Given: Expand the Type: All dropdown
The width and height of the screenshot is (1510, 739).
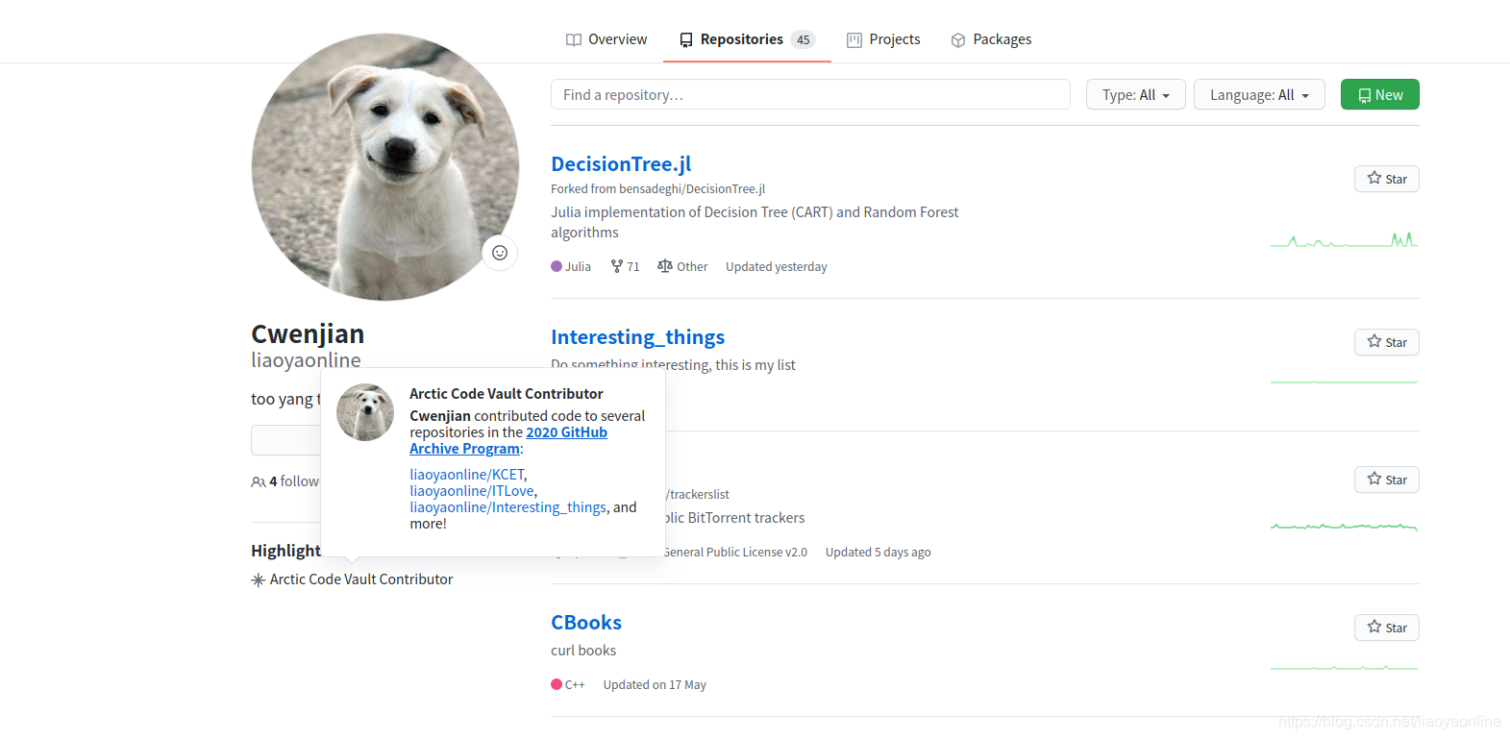Looking at the screenshot, I should tap(1136, 94).
